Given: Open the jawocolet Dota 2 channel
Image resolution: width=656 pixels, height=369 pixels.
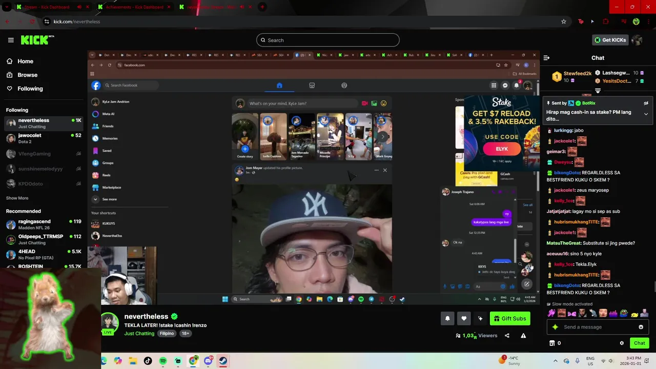Looking at the screenshot, I should (x=44, y=138).
